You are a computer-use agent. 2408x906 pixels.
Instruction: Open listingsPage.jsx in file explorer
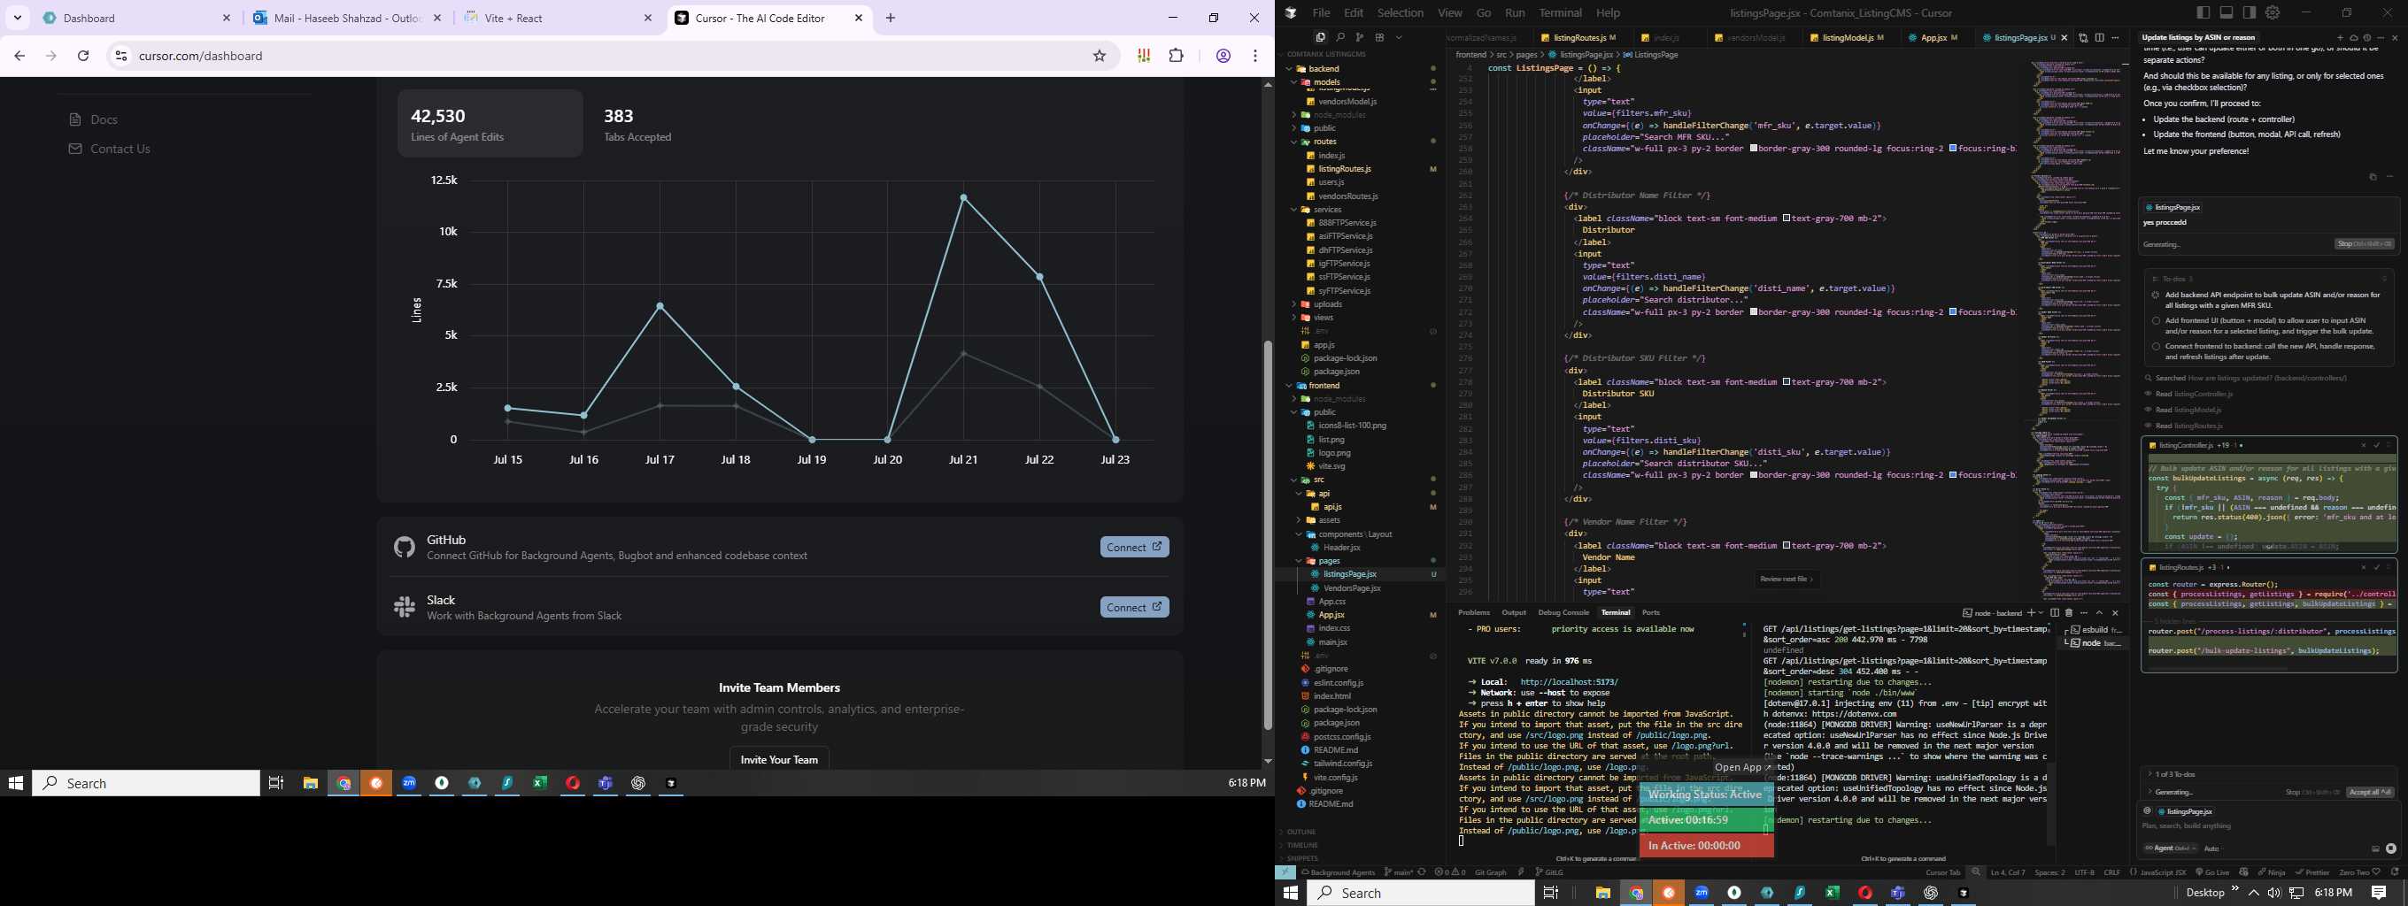1350,574
